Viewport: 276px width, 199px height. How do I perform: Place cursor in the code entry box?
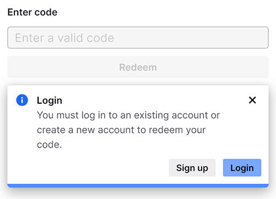(138, 37)
